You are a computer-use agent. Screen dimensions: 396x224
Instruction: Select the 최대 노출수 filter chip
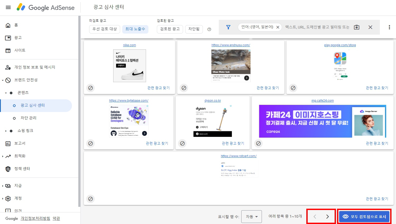tap(135, 29)
